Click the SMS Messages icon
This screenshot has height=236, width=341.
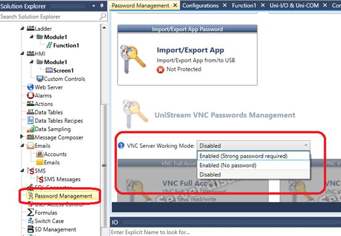click(40, 179)
